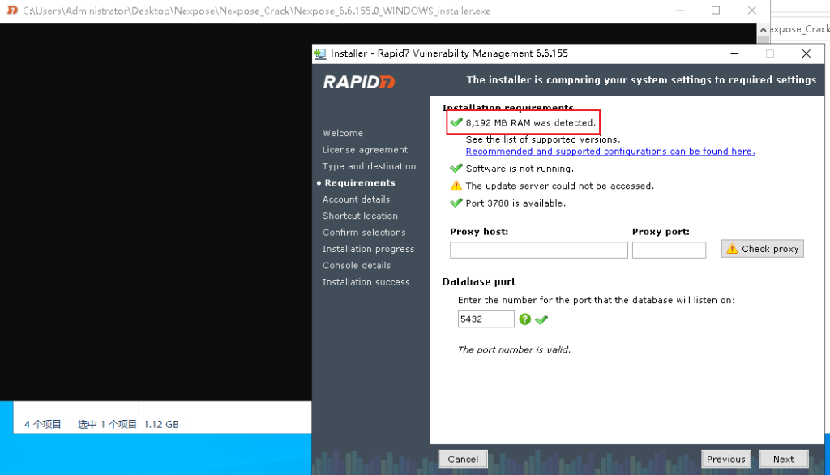Click the Rapid7 logo in the installer header
Image resolution: width=830 pixels, height=475 pixels.
tap(359, 82)
